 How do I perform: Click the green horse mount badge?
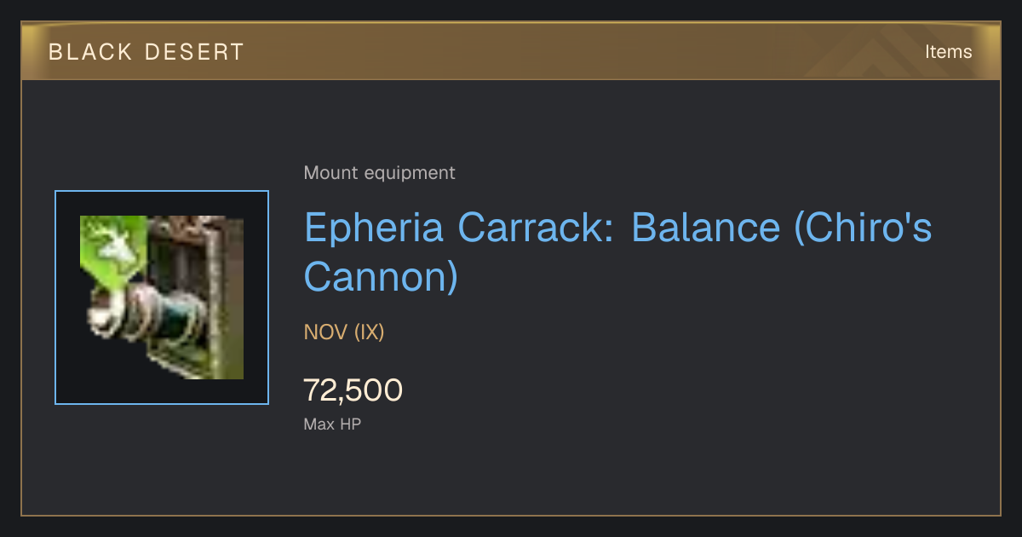click(112, 247)
